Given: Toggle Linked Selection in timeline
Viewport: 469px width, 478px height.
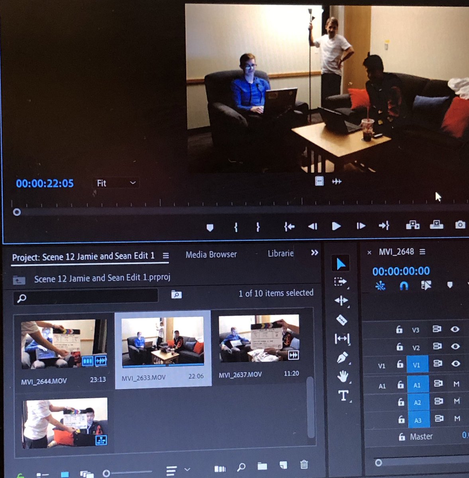Looking at the screenshot, I should (x=426, y=285).
